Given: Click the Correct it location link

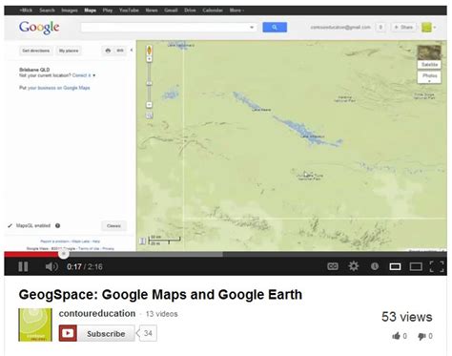Looking at the screenshot, I should tap(81, 75).
